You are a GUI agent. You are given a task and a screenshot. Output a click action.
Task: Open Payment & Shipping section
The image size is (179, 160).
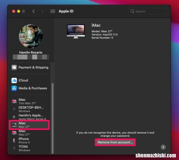click(x=30, y=68)
